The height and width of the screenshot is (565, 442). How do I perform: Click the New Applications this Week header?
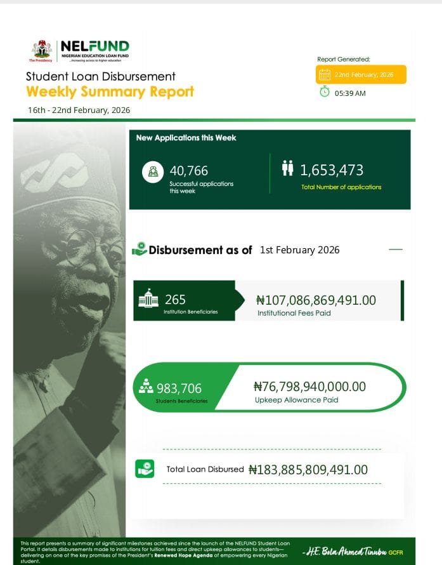click(x=186, y=138)
